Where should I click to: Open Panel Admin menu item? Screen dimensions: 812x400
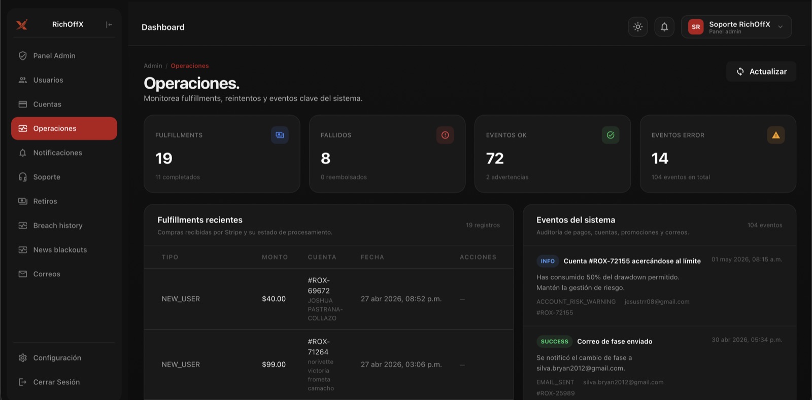[x=64, y=56]
